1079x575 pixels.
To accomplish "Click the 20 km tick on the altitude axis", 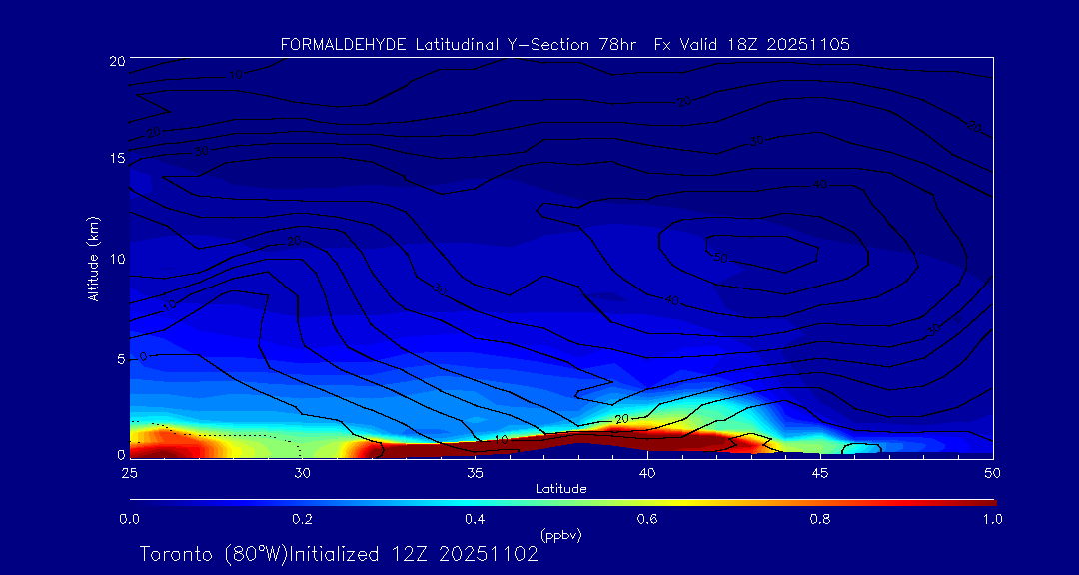I will (x=116, y=61).
